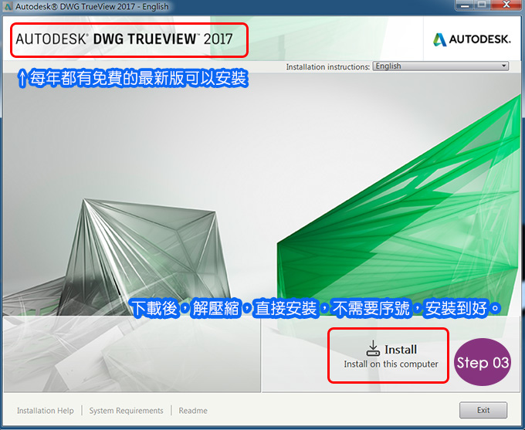The width and height of the screenshot is (525, 430).
Task: Click the Exit button
Action: click(483, 410)
